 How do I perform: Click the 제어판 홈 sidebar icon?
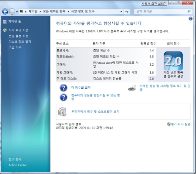click(5, 22)
